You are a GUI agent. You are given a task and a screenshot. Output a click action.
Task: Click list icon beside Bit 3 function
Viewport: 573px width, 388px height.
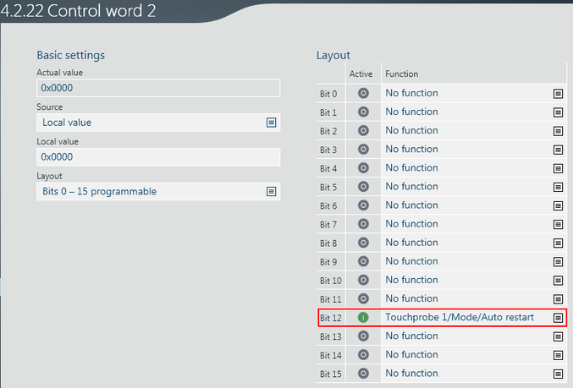tap(558, 150)
